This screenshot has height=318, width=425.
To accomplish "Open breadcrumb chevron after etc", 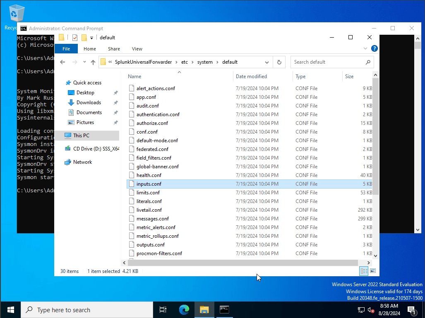I will 192,62.
